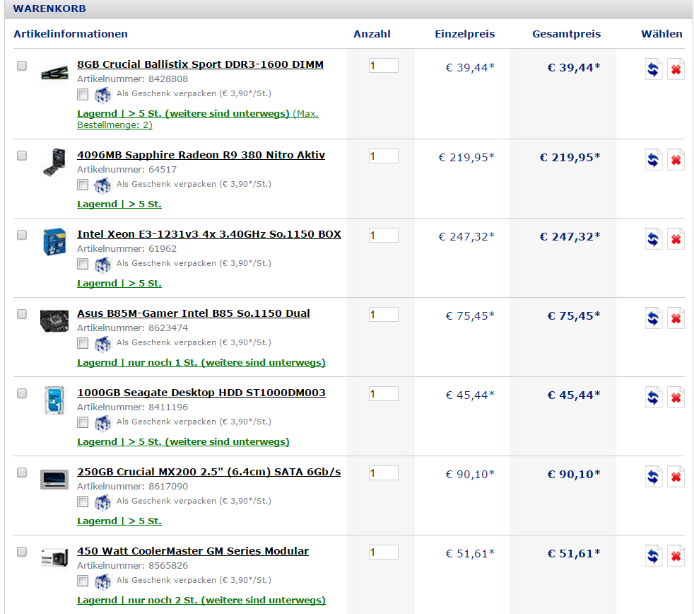Screen dimensions: 694x614
Task: Click Artikelnummer: 8428808 text
Action: (132, 79)
